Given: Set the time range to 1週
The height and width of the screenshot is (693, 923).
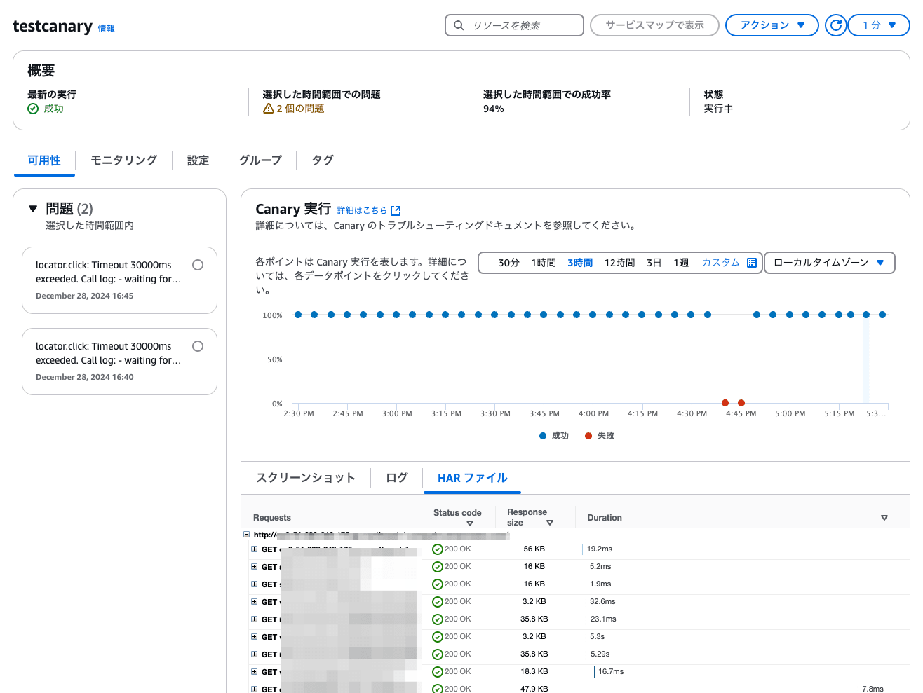Looking at the screenshot, I should click(681, 263).
